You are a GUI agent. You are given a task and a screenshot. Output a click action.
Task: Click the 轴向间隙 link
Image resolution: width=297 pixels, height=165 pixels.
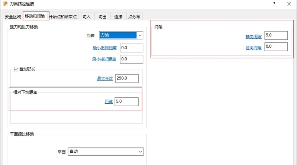pos(254,37)
